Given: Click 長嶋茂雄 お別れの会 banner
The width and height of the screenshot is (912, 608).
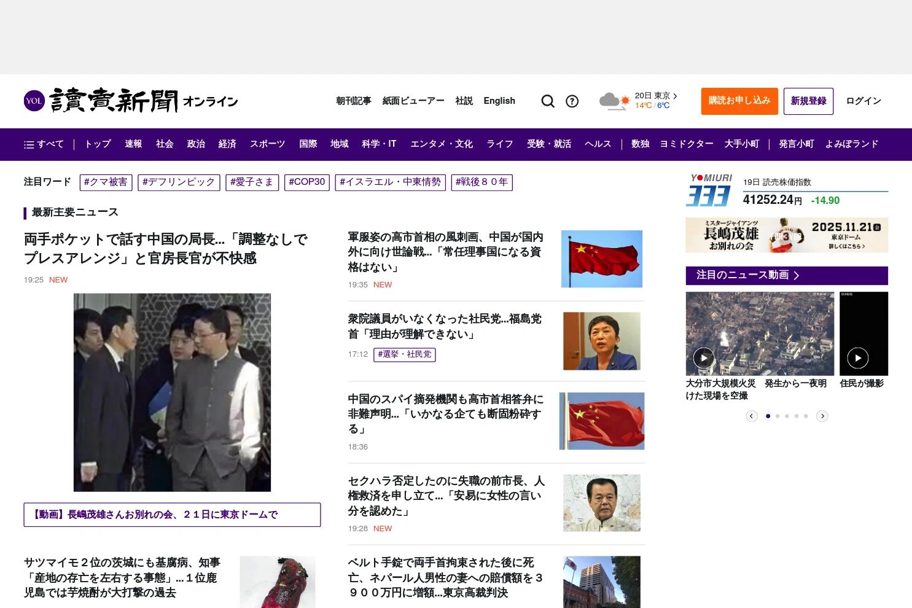Looking at the screenshot, I should click(x=787, y=235).
